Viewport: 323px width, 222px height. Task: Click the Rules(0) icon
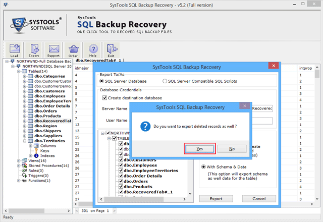pos(25,171)
